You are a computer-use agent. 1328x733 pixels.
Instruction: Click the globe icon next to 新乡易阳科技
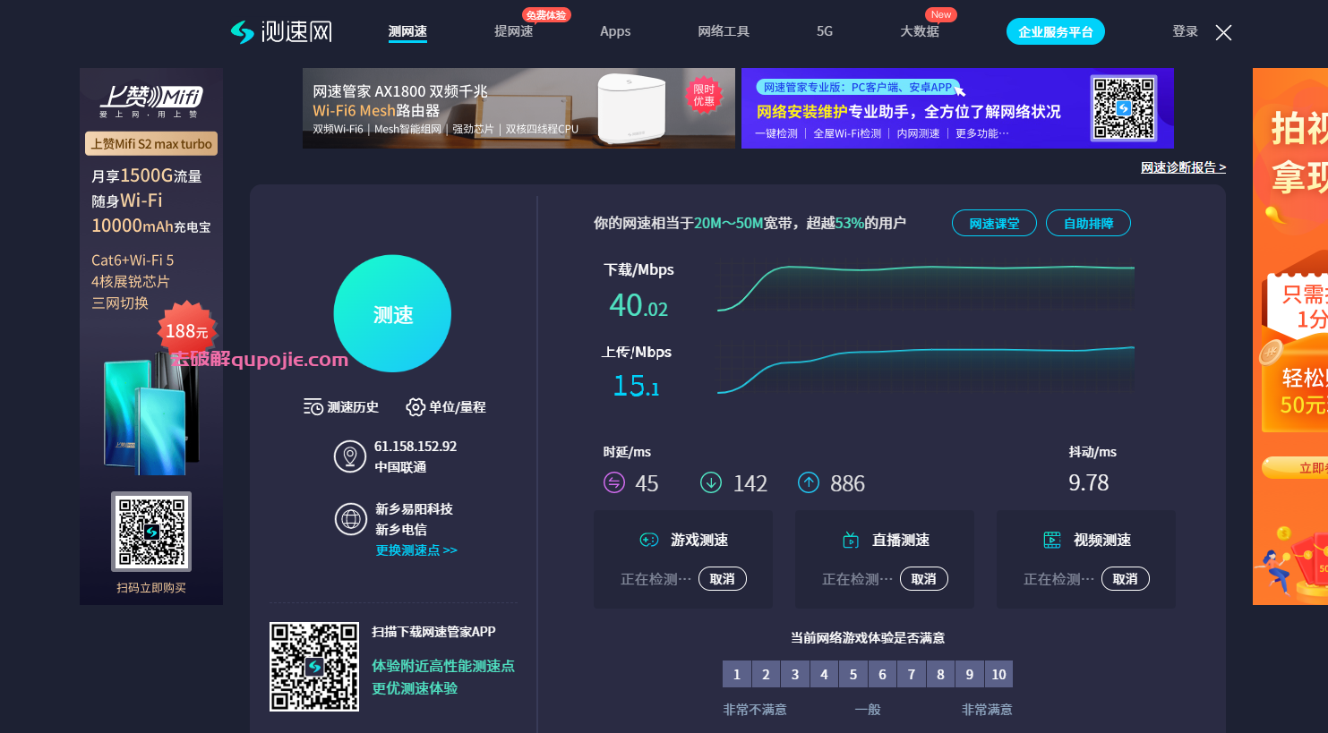tap(350, 518)
